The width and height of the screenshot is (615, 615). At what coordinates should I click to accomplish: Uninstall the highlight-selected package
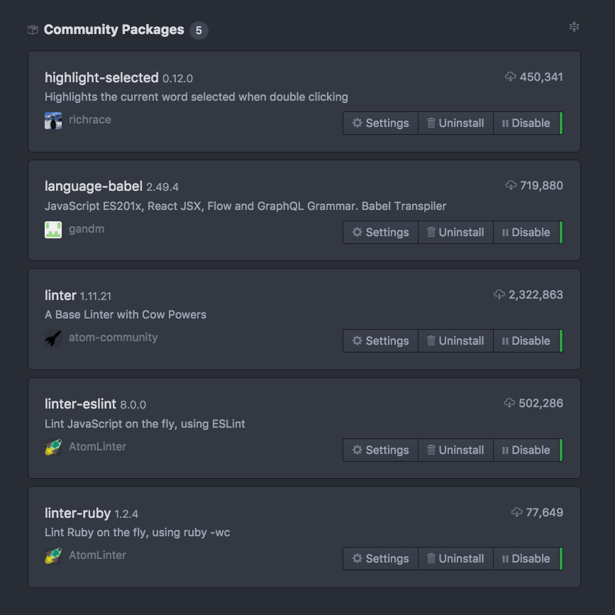pyautogui.click(x=455, y=123)
